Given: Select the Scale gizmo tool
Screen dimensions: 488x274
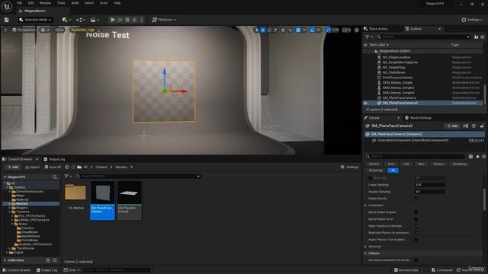Looking at the screenshot, I should pyautogui.click(x=275, y=30).
